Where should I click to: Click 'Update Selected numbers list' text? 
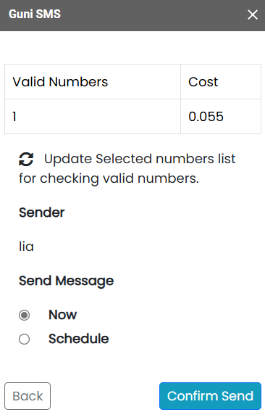[140, 159]
